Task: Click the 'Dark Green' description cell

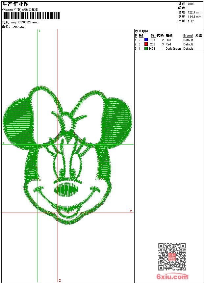Action: (x=173, y=49)
